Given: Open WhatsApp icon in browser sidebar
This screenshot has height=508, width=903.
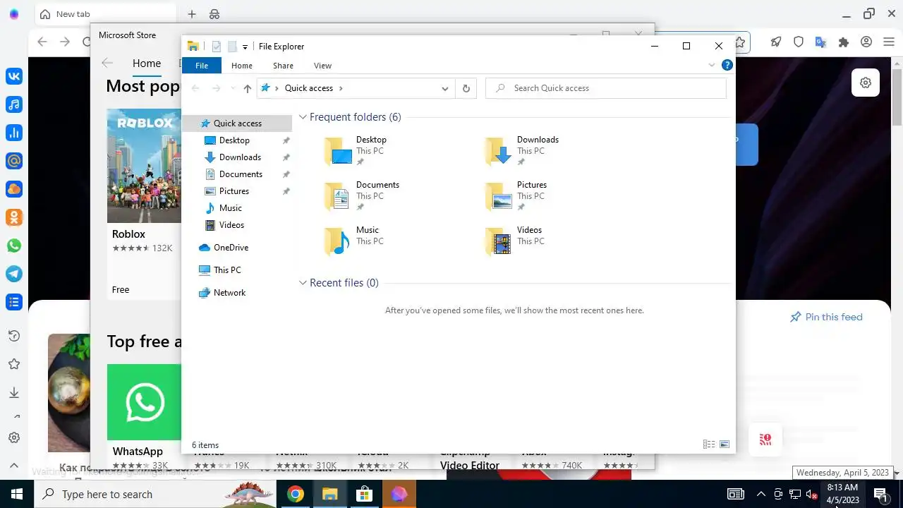Looking at the screenshot, I should click(x=14, y=246).
